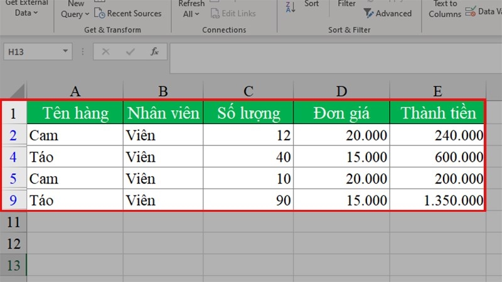Screen dimensions: 502x282
Task: Select row 13 header
Action: click(13, 265)
